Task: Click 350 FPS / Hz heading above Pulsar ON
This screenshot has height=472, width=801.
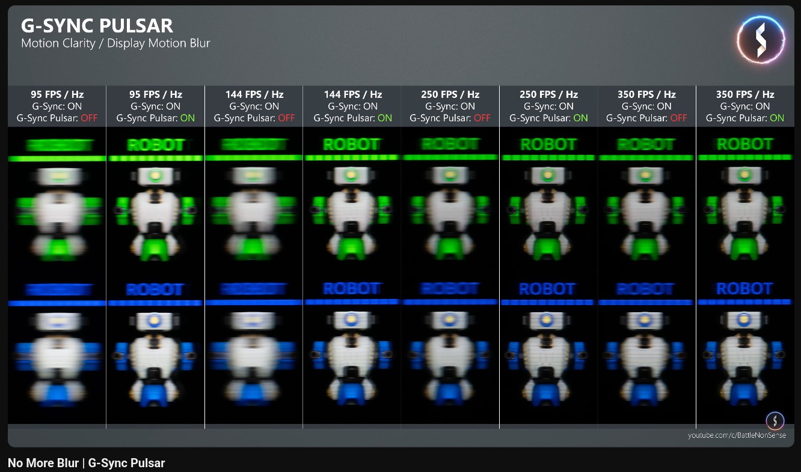Action: pyautogui.click(x=745, y=94)
